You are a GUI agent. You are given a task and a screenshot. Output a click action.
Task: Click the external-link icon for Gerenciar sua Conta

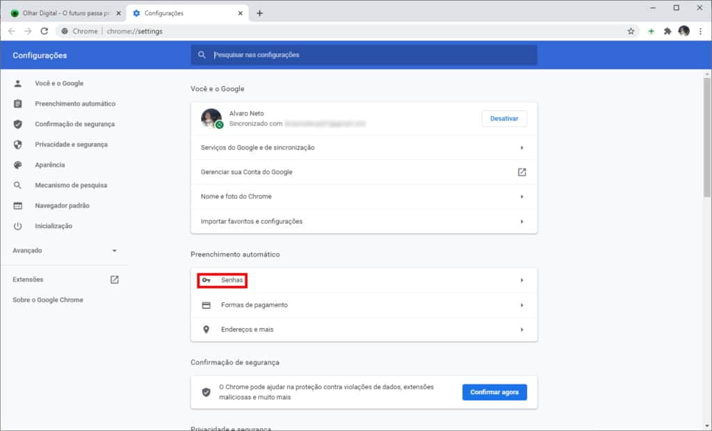pos(521,172)
